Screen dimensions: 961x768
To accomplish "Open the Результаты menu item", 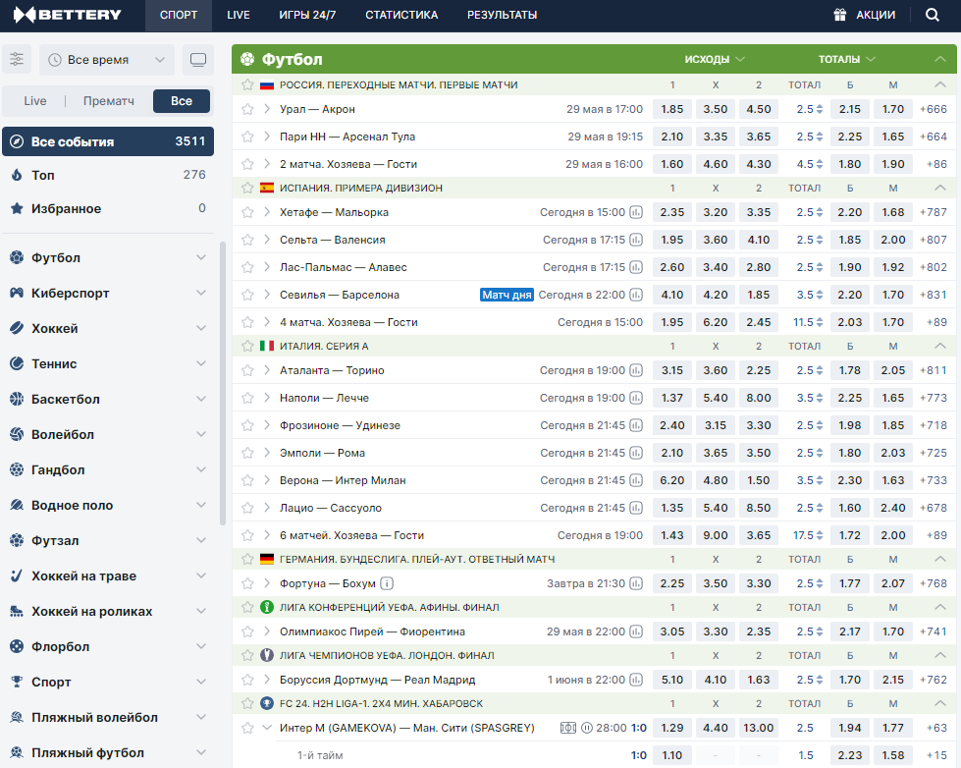I will point(502,16).
